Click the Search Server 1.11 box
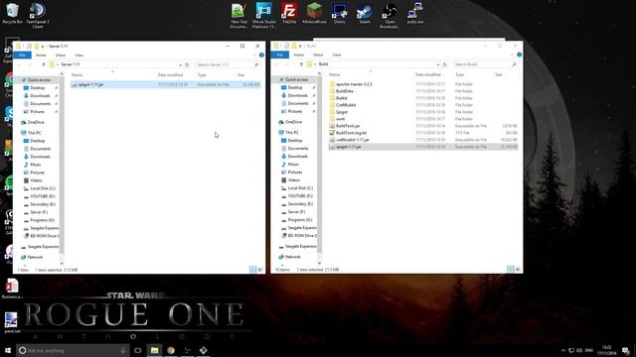The height and width of the screenshot is (357, 636). (x=228, y=64)
